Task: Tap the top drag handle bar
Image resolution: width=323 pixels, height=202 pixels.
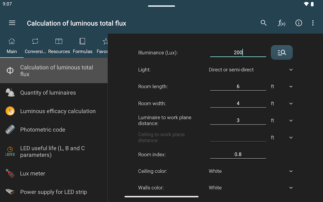Action: click(x=162, y=6)
